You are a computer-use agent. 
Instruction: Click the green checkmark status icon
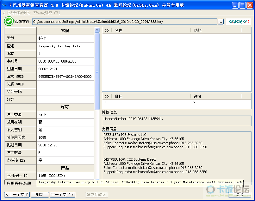(x=9, y=21)
